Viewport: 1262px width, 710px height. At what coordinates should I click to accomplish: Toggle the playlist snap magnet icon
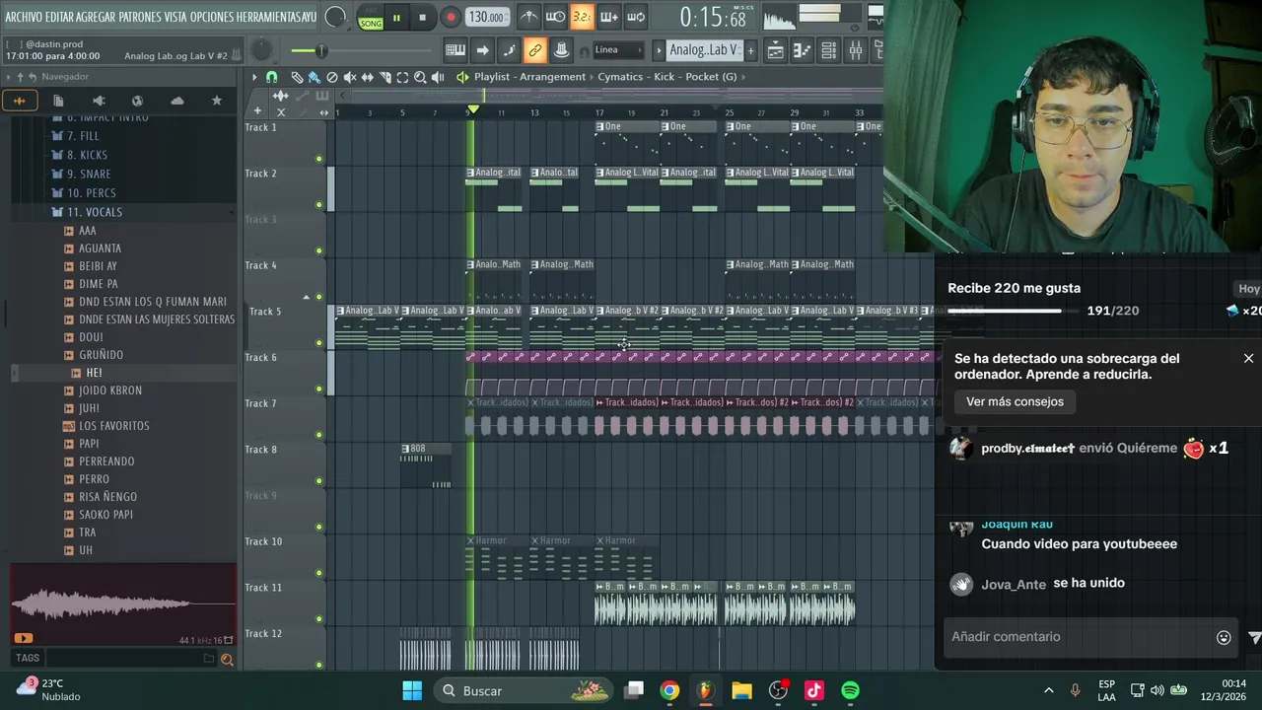coord(272,77)
